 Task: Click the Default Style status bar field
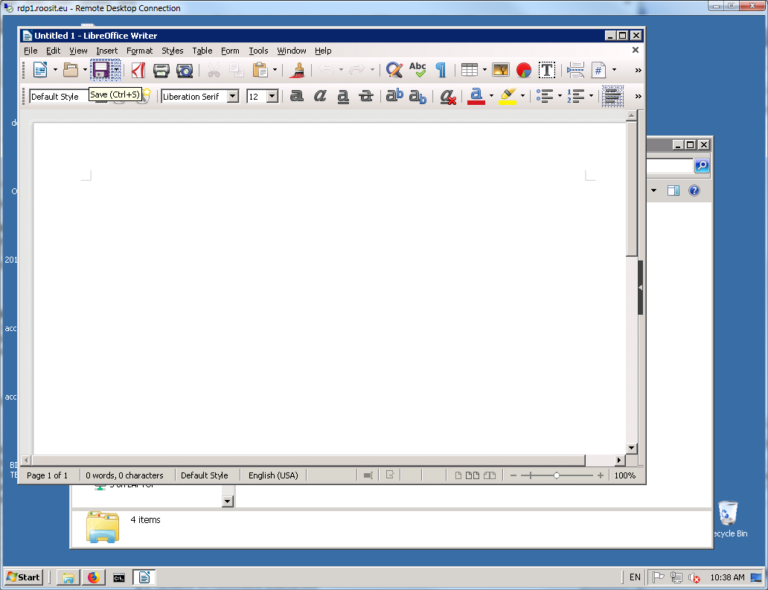204,475
